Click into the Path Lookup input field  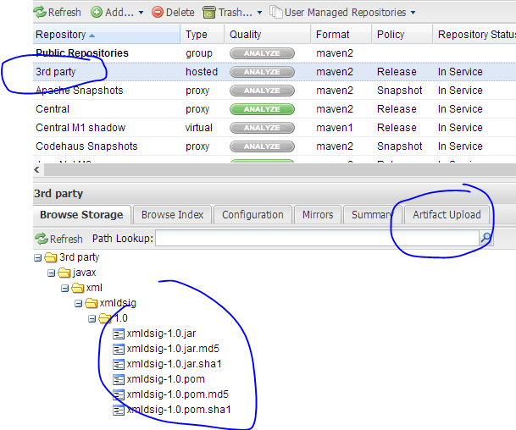[317, 238]
